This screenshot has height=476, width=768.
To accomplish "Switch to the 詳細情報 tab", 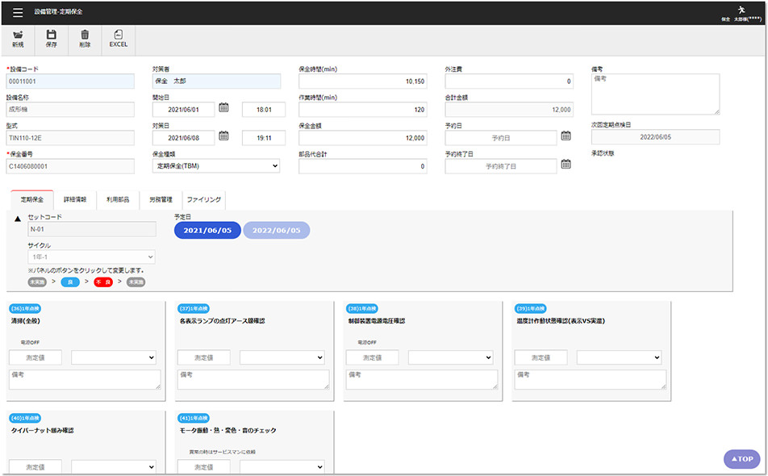I will 75,200.
